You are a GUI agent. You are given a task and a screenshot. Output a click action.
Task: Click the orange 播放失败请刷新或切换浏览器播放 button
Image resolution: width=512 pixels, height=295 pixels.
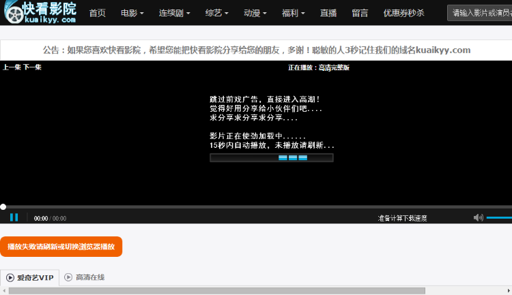pos(61,247)
